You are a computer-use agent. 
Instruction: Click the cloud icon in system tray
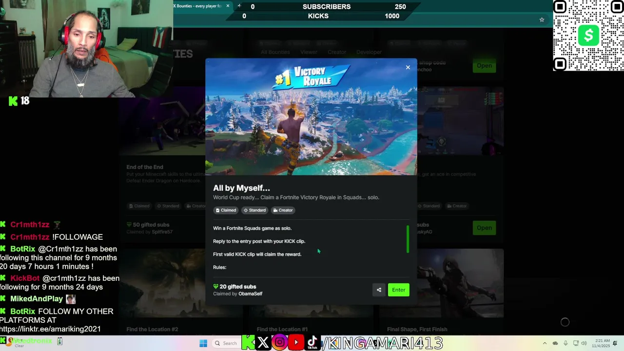pos(555,343)
